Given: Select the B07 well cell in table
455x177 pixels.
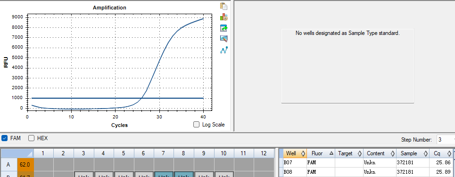Looking at the screenshot, I should [295, 163].
